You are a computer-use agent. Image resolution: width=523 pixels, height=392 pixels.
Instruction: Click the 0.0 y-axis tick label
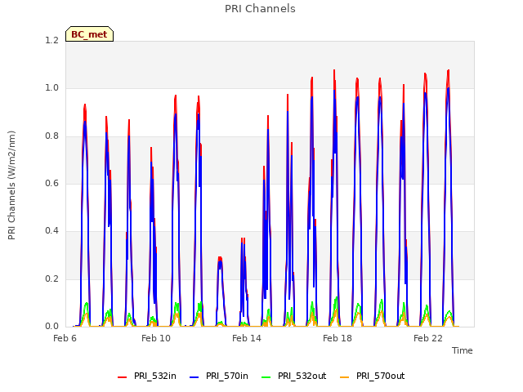[x=51, y=326]
